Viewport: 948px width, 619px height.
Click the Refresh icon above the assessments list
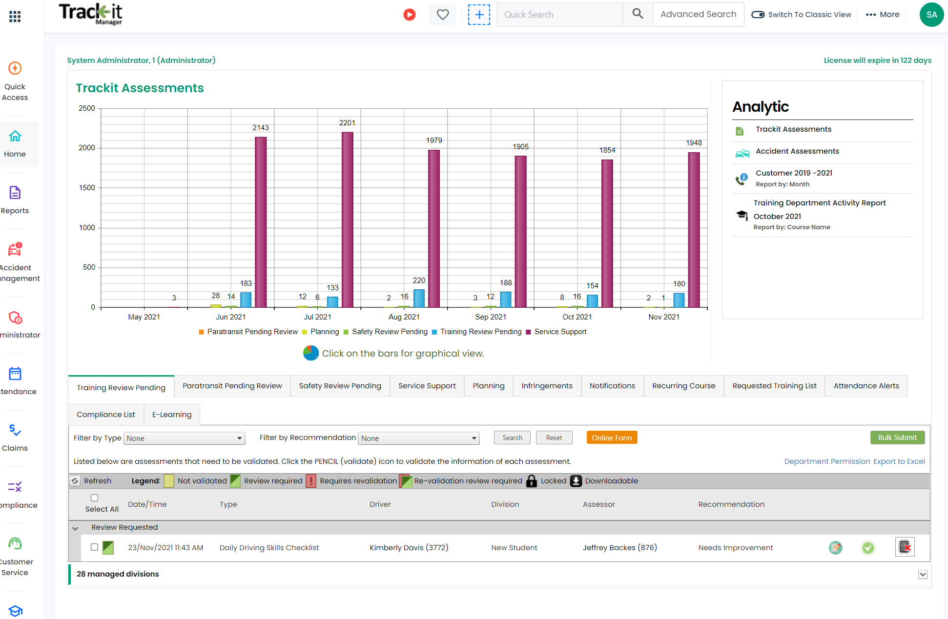[x=75, y=480]
